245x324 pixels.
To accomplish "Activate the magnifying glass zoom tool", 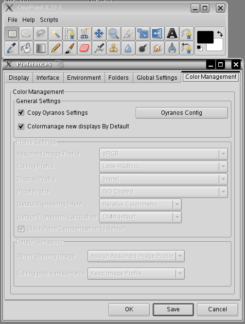I will click(114, 34).
